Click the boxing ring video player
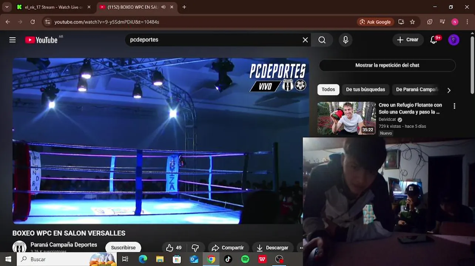 point(161,141)
